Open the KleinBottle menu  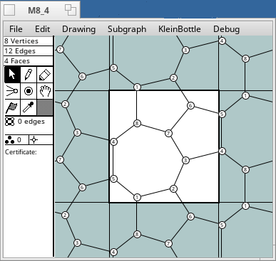pyautogui.click(x=180, y=29)
